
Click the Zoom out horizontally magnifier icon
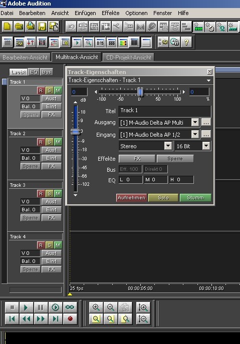click(x=110, y=307)
